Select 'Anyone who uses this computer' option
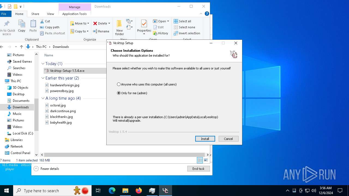Image resolution: width=349 pixels, height=196 pixels. click(x=147, y=84)
